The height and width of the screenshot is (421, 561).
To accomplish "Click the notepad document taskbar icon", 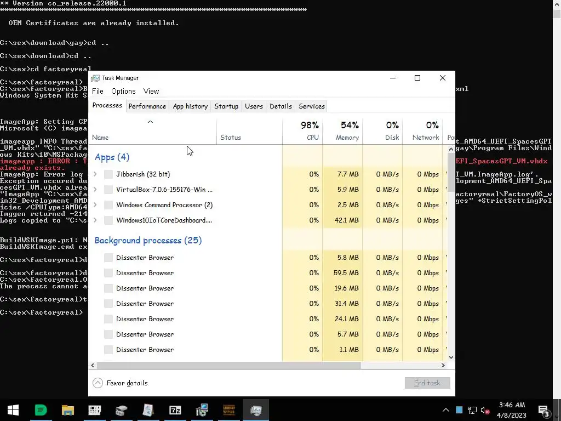I will (148, 410).
